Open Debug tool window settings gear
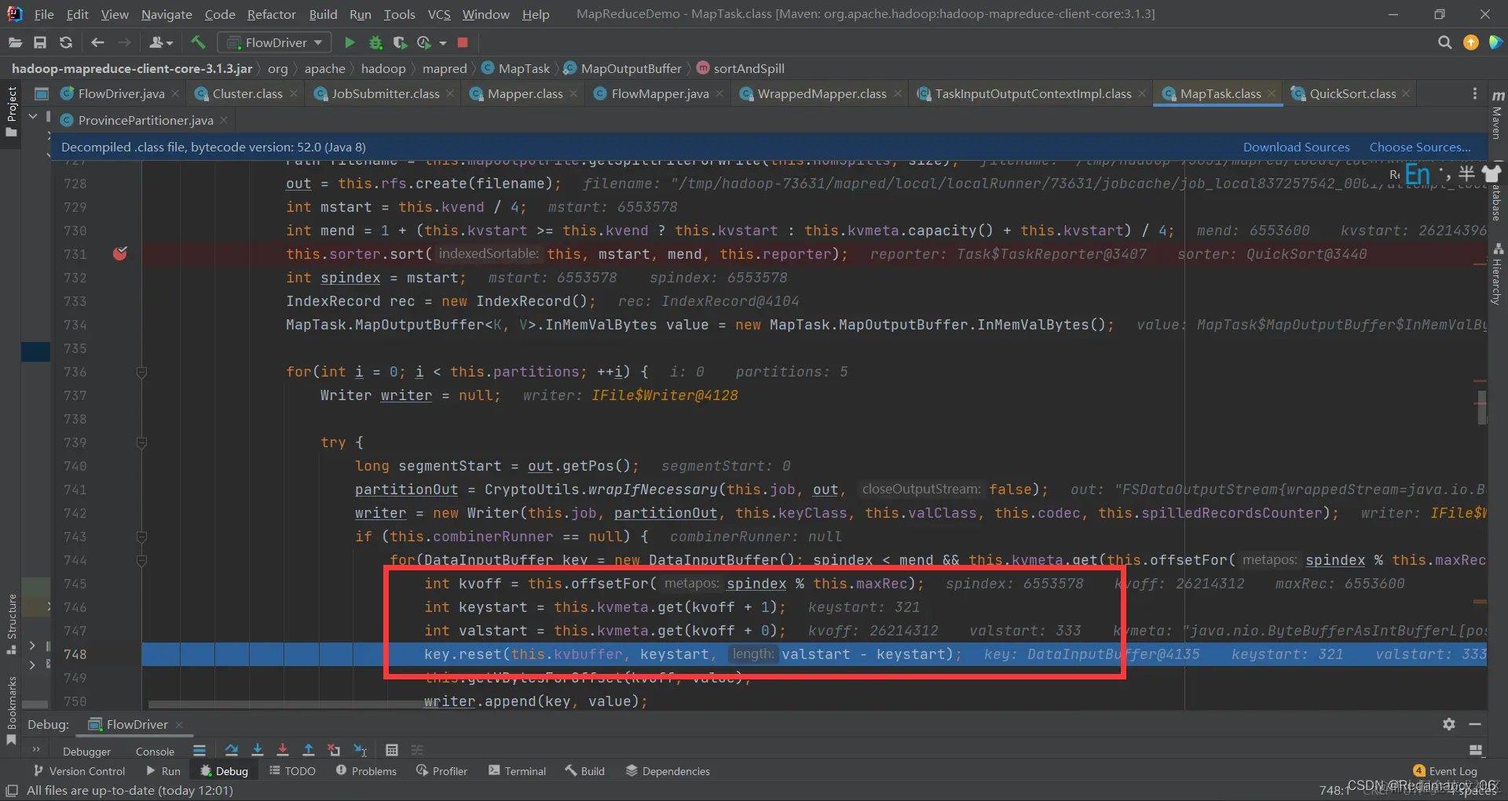1508x801 pixels. pos(1449,724)
